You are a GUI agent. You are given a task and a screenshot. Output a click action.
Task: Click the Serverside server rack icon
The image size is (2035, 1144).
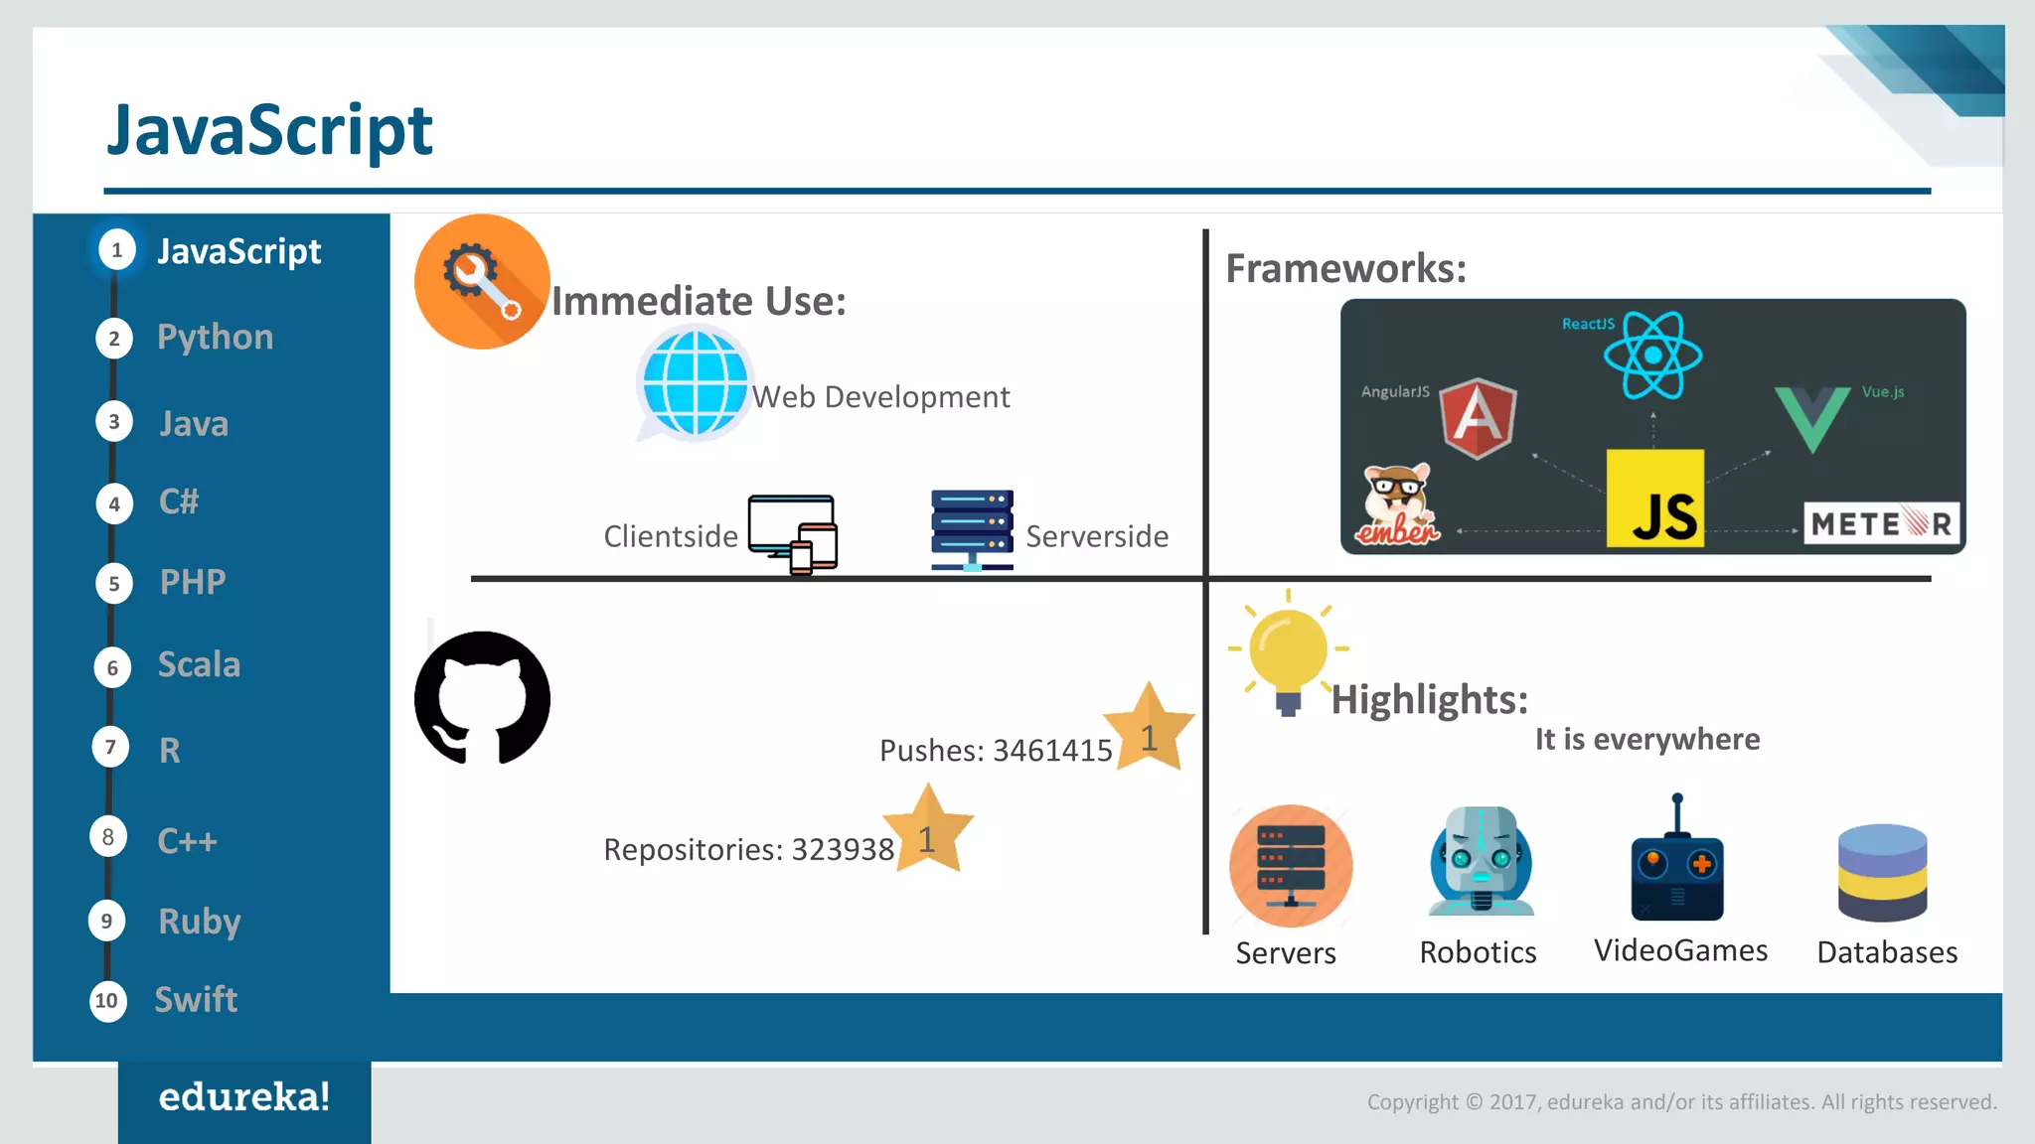click(x=972, y=530)
